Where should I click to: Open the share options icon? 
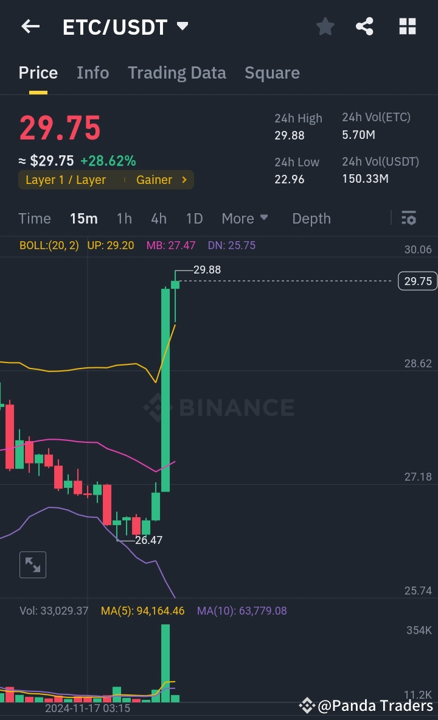tap(364, 26)
